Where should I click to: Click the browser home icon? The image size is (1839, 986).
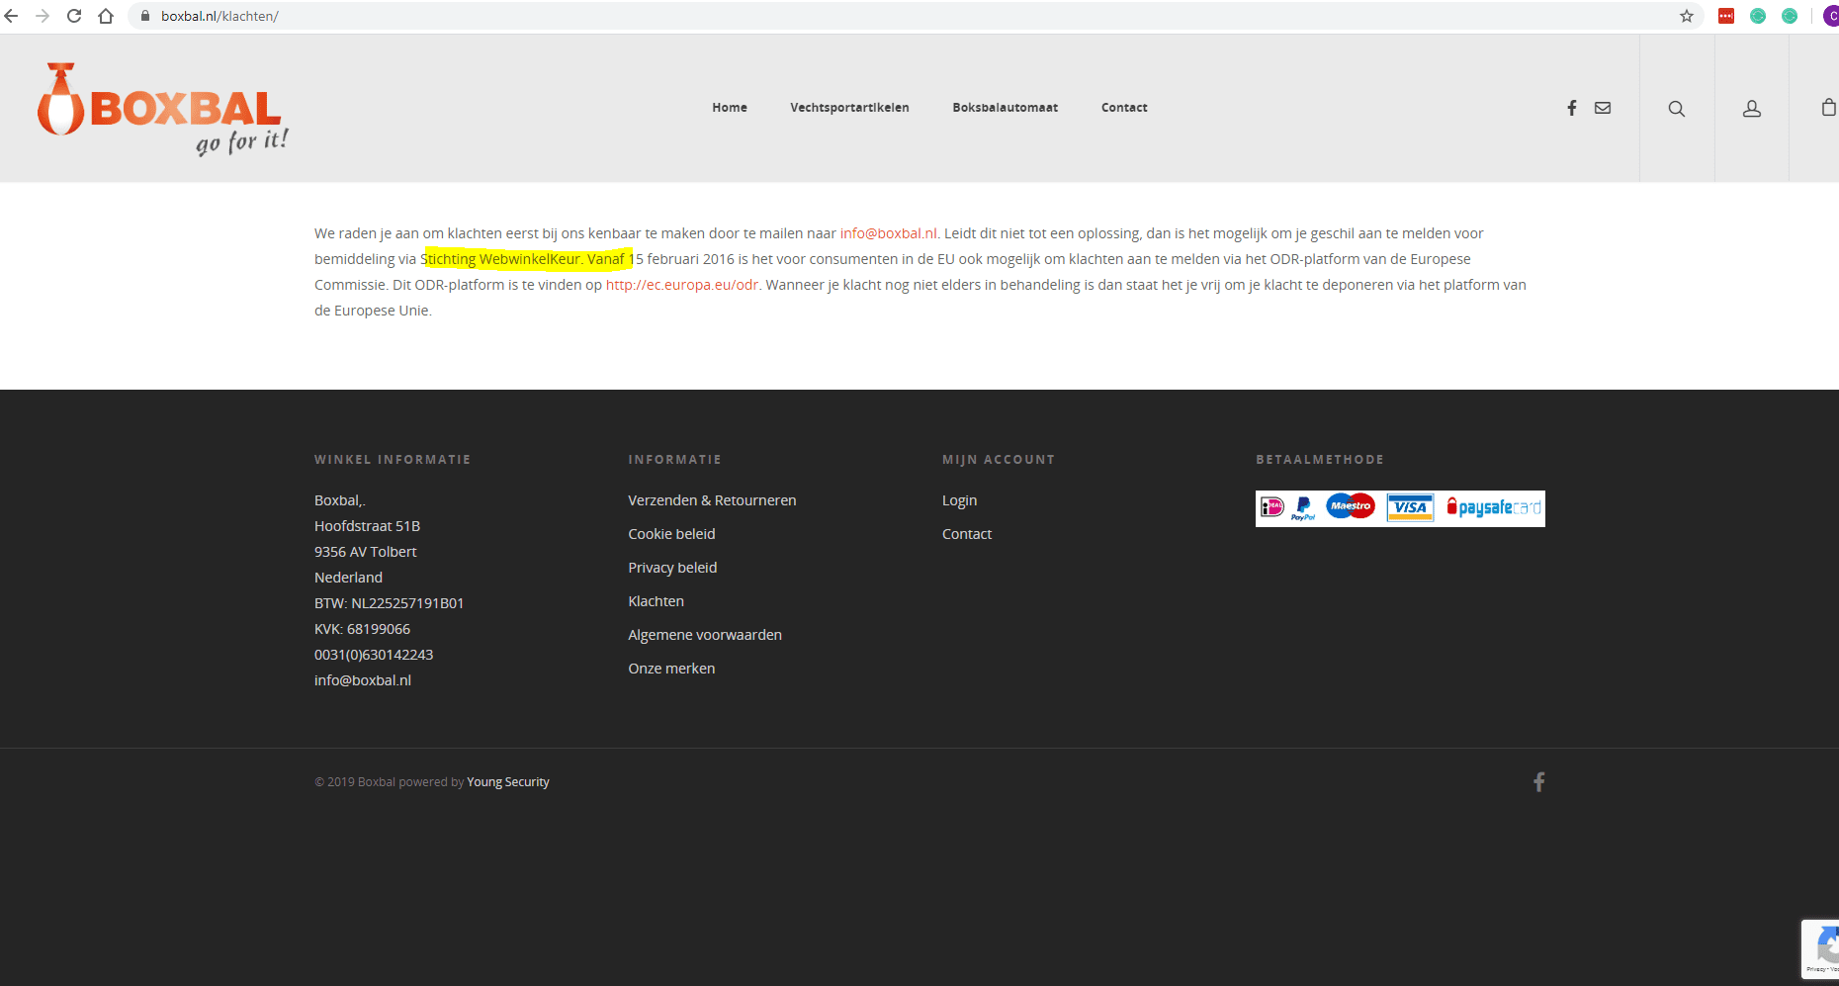(x=106, y=16)
